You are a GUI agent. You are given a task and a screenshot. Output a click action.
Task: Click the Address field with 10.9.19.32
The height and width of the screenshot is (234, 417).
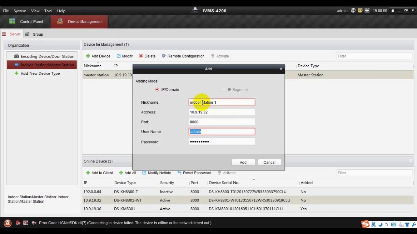(222, 112)
